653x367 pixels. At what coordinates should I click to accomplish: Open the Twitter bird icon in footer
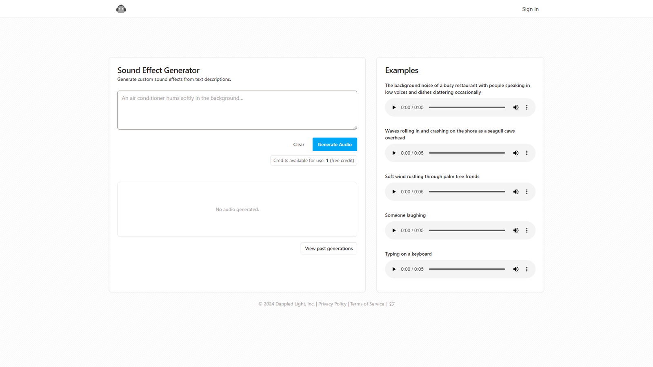[392, 304]
